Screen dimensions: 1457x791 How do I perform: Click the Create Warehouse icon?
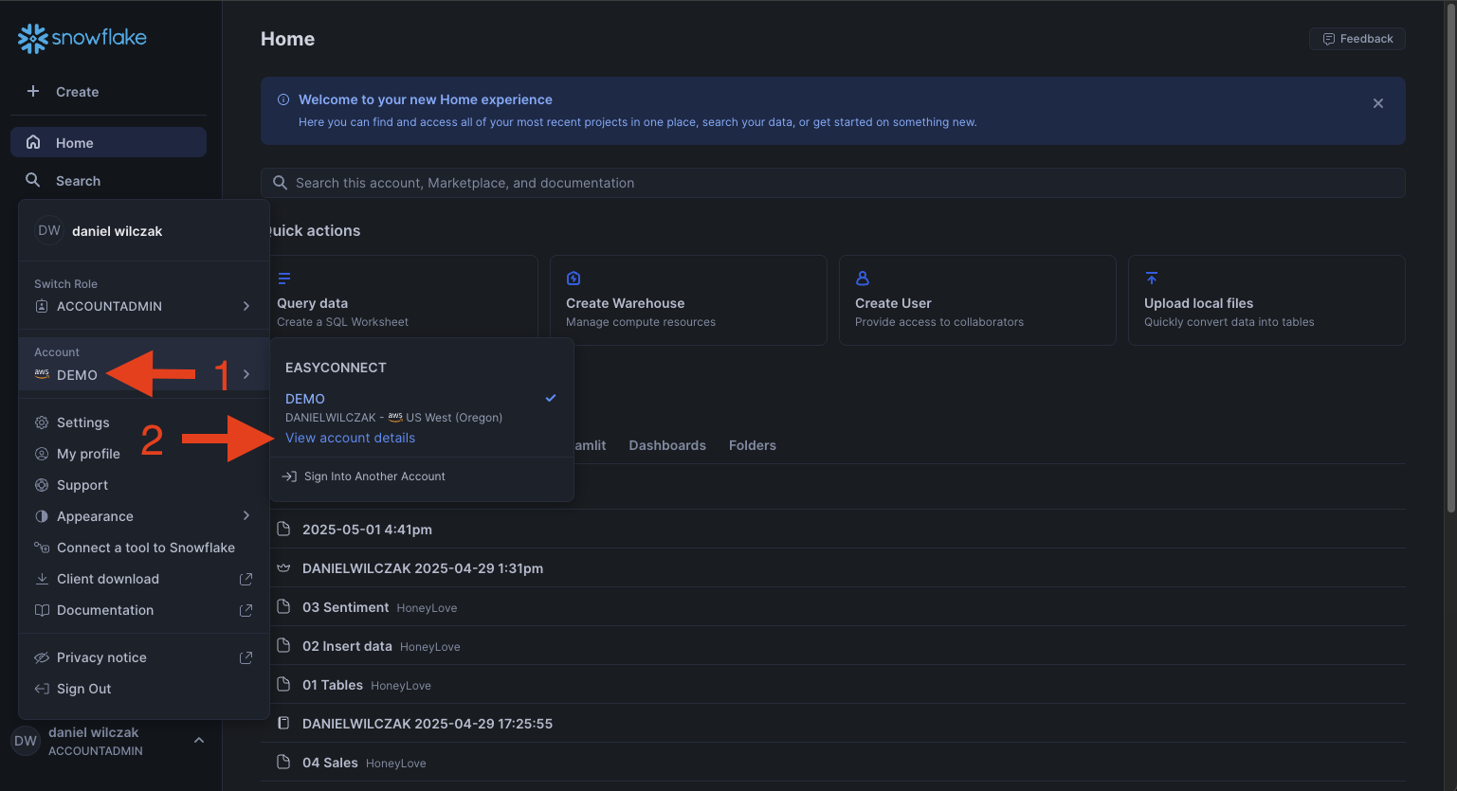[x=574, y=279]
